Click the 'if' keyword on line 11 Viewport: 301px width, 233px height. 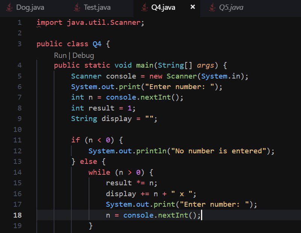pos(76,140)
